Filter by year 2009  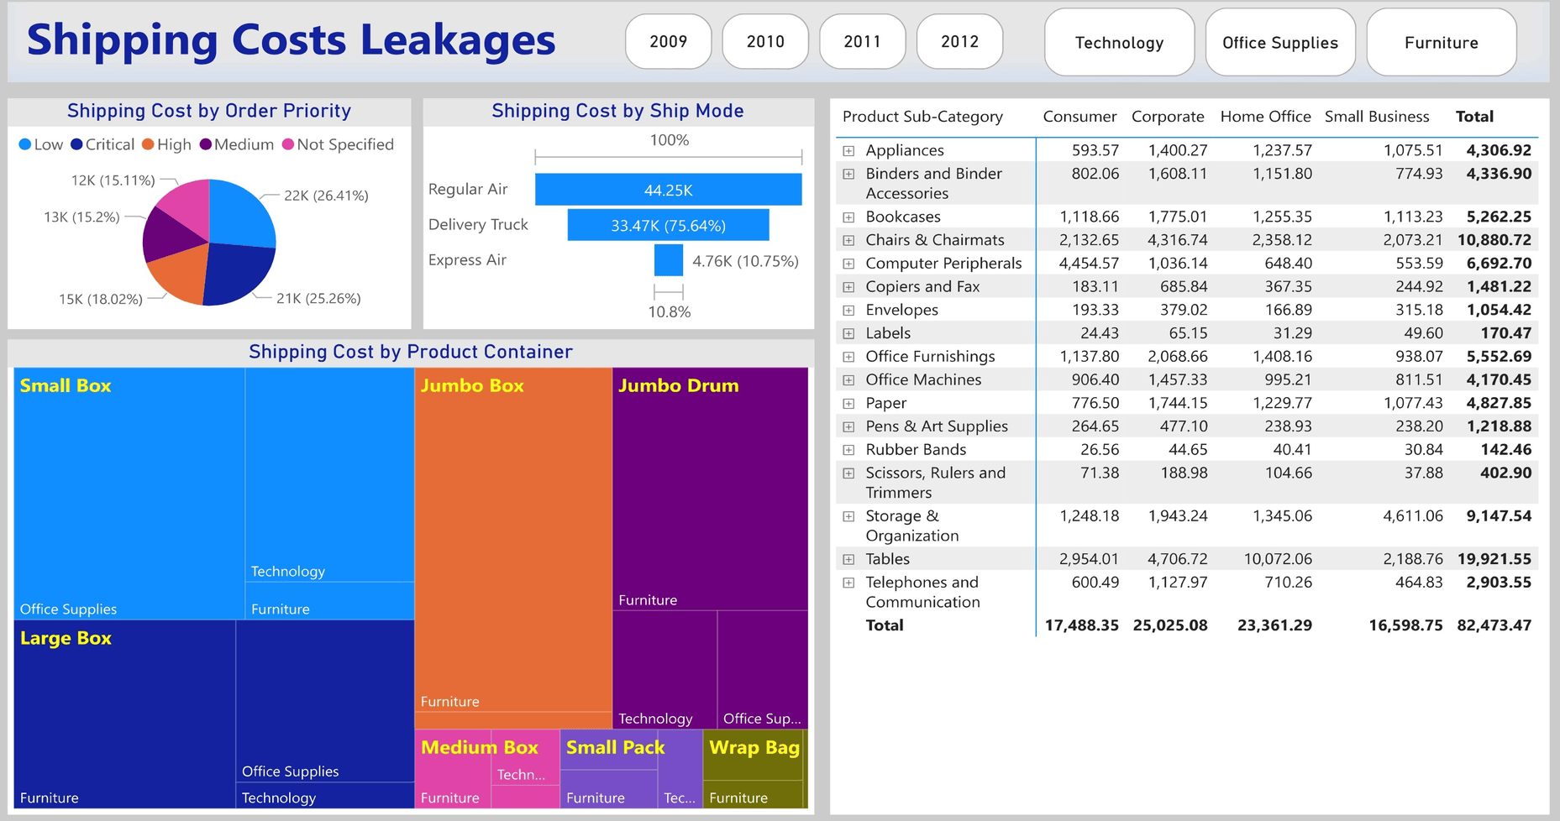pyautogui.click(x=669, y=41)
